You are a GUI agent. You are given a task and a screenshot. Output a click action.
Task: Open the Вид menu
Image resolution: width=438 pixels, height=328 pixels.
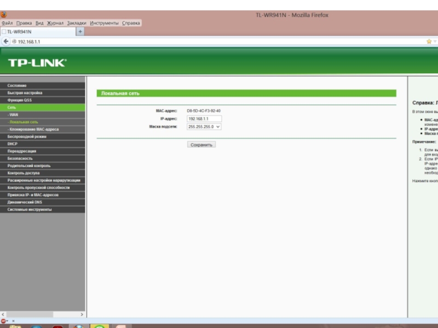[x=39, y=23]
